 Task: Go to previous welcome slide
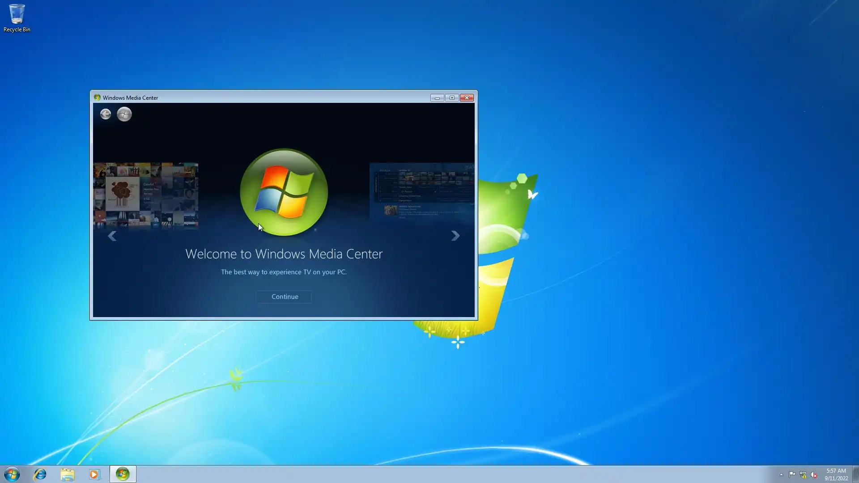[x=112, y=236]
